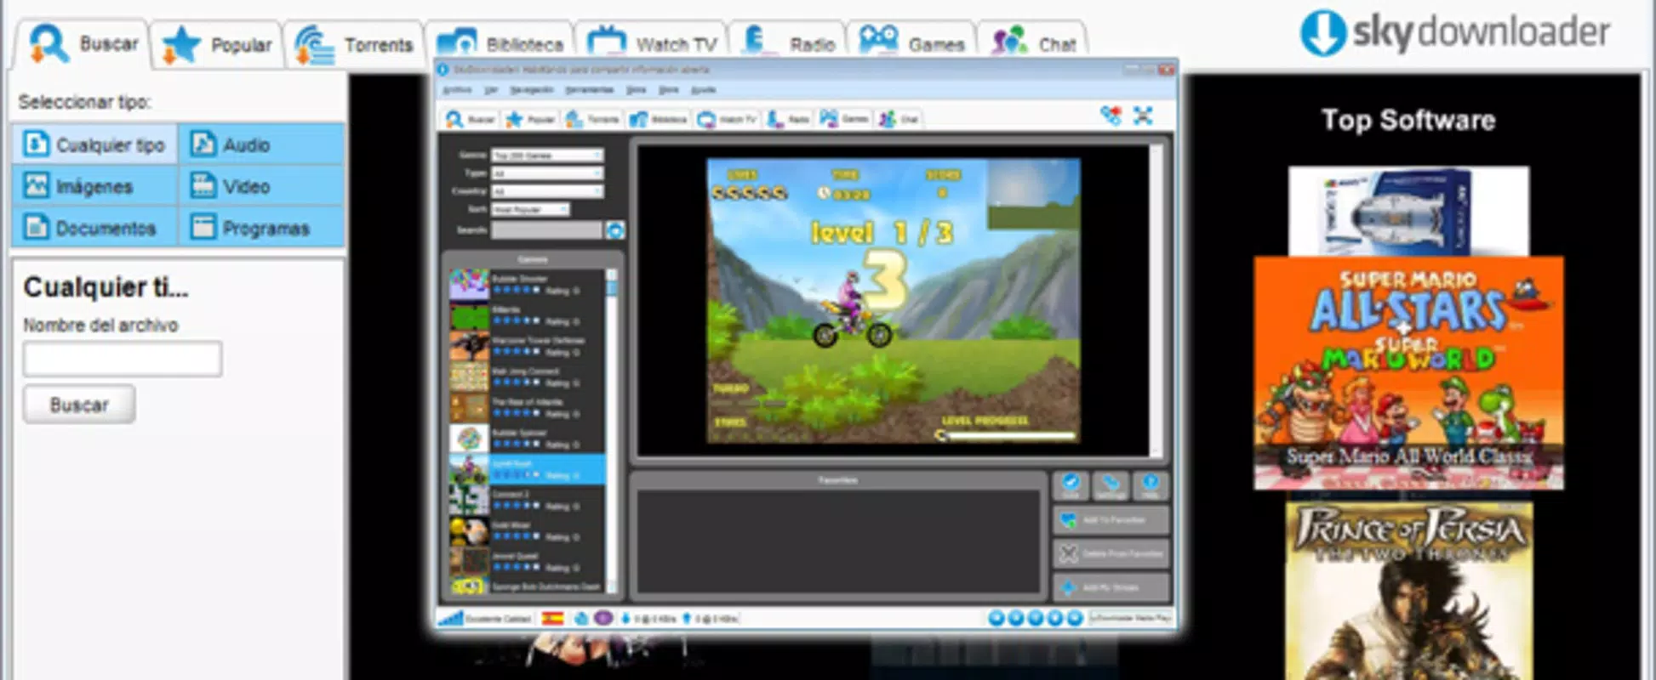Choose the Programas file type
1656x680 pixels.
(x=261, y=228)
